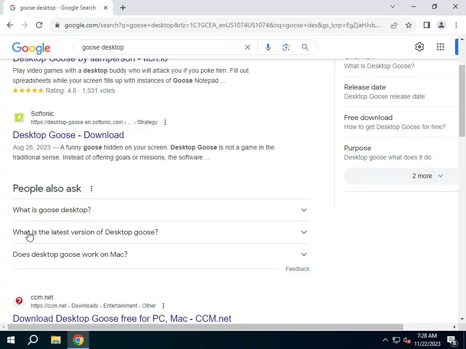The width and height of the screenshot is (466, 349).
Task: Reload the current page
Action: tap(39, 25)
